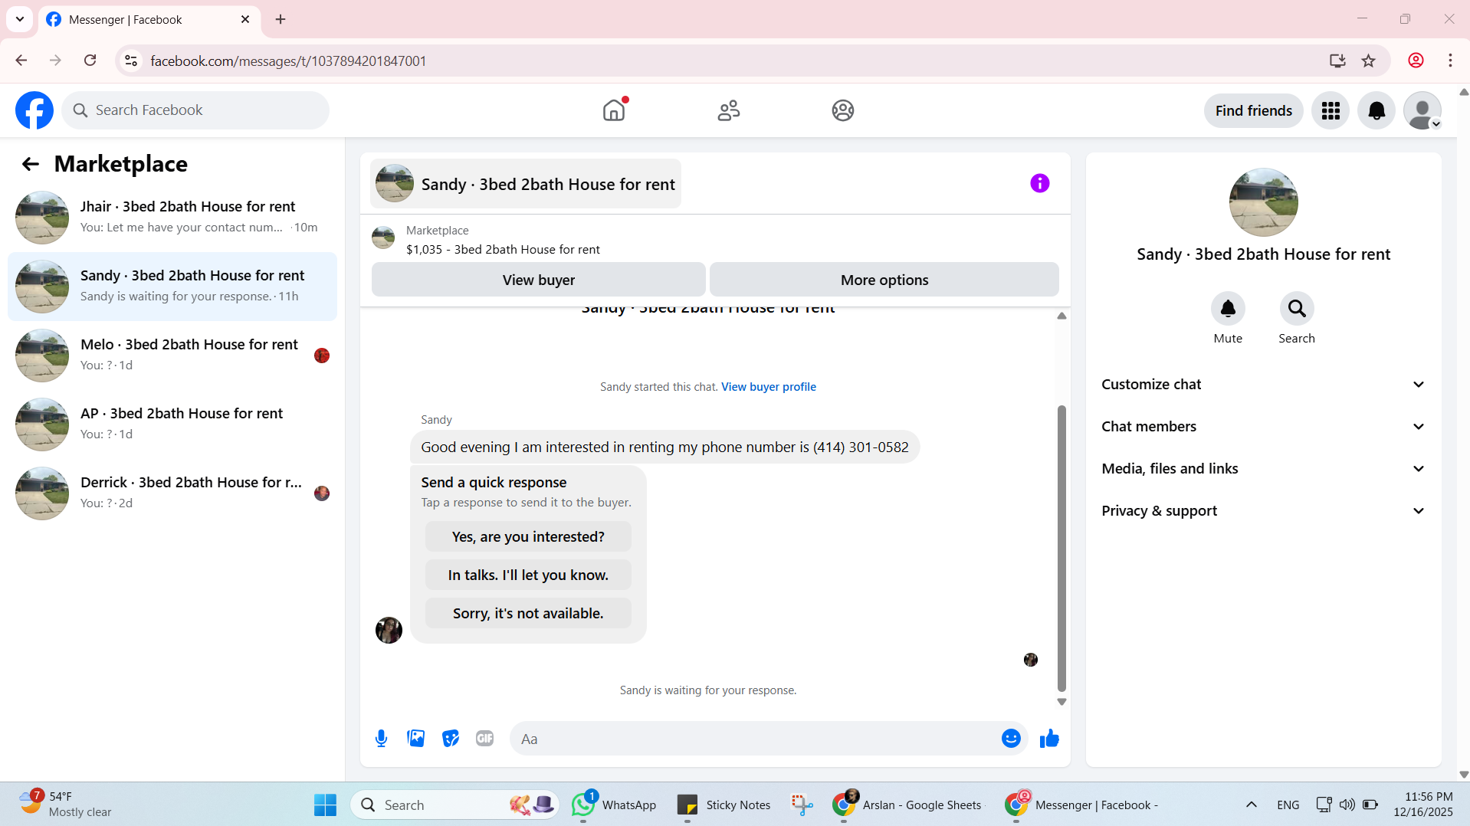Image resolution: width=1470 pixels, height=826 pixels.
Task: Send a voice clip with microphone icon
Action: point(382,739)
